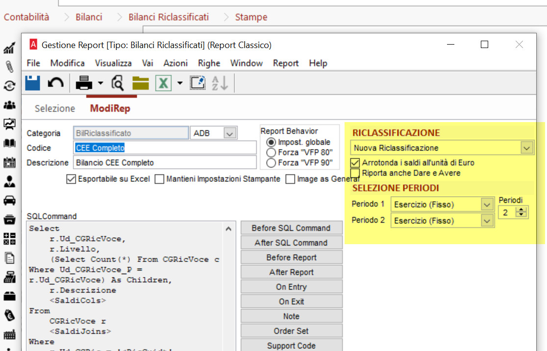547x351 pixels.
Task: Increase the Periodi stepper value
Action: [521, 209]
